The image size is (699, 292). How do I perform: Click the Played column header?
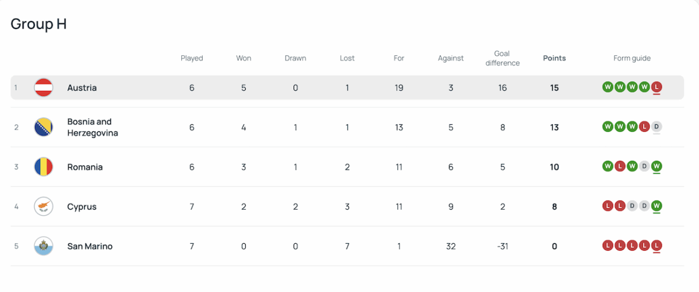point(192,58)
